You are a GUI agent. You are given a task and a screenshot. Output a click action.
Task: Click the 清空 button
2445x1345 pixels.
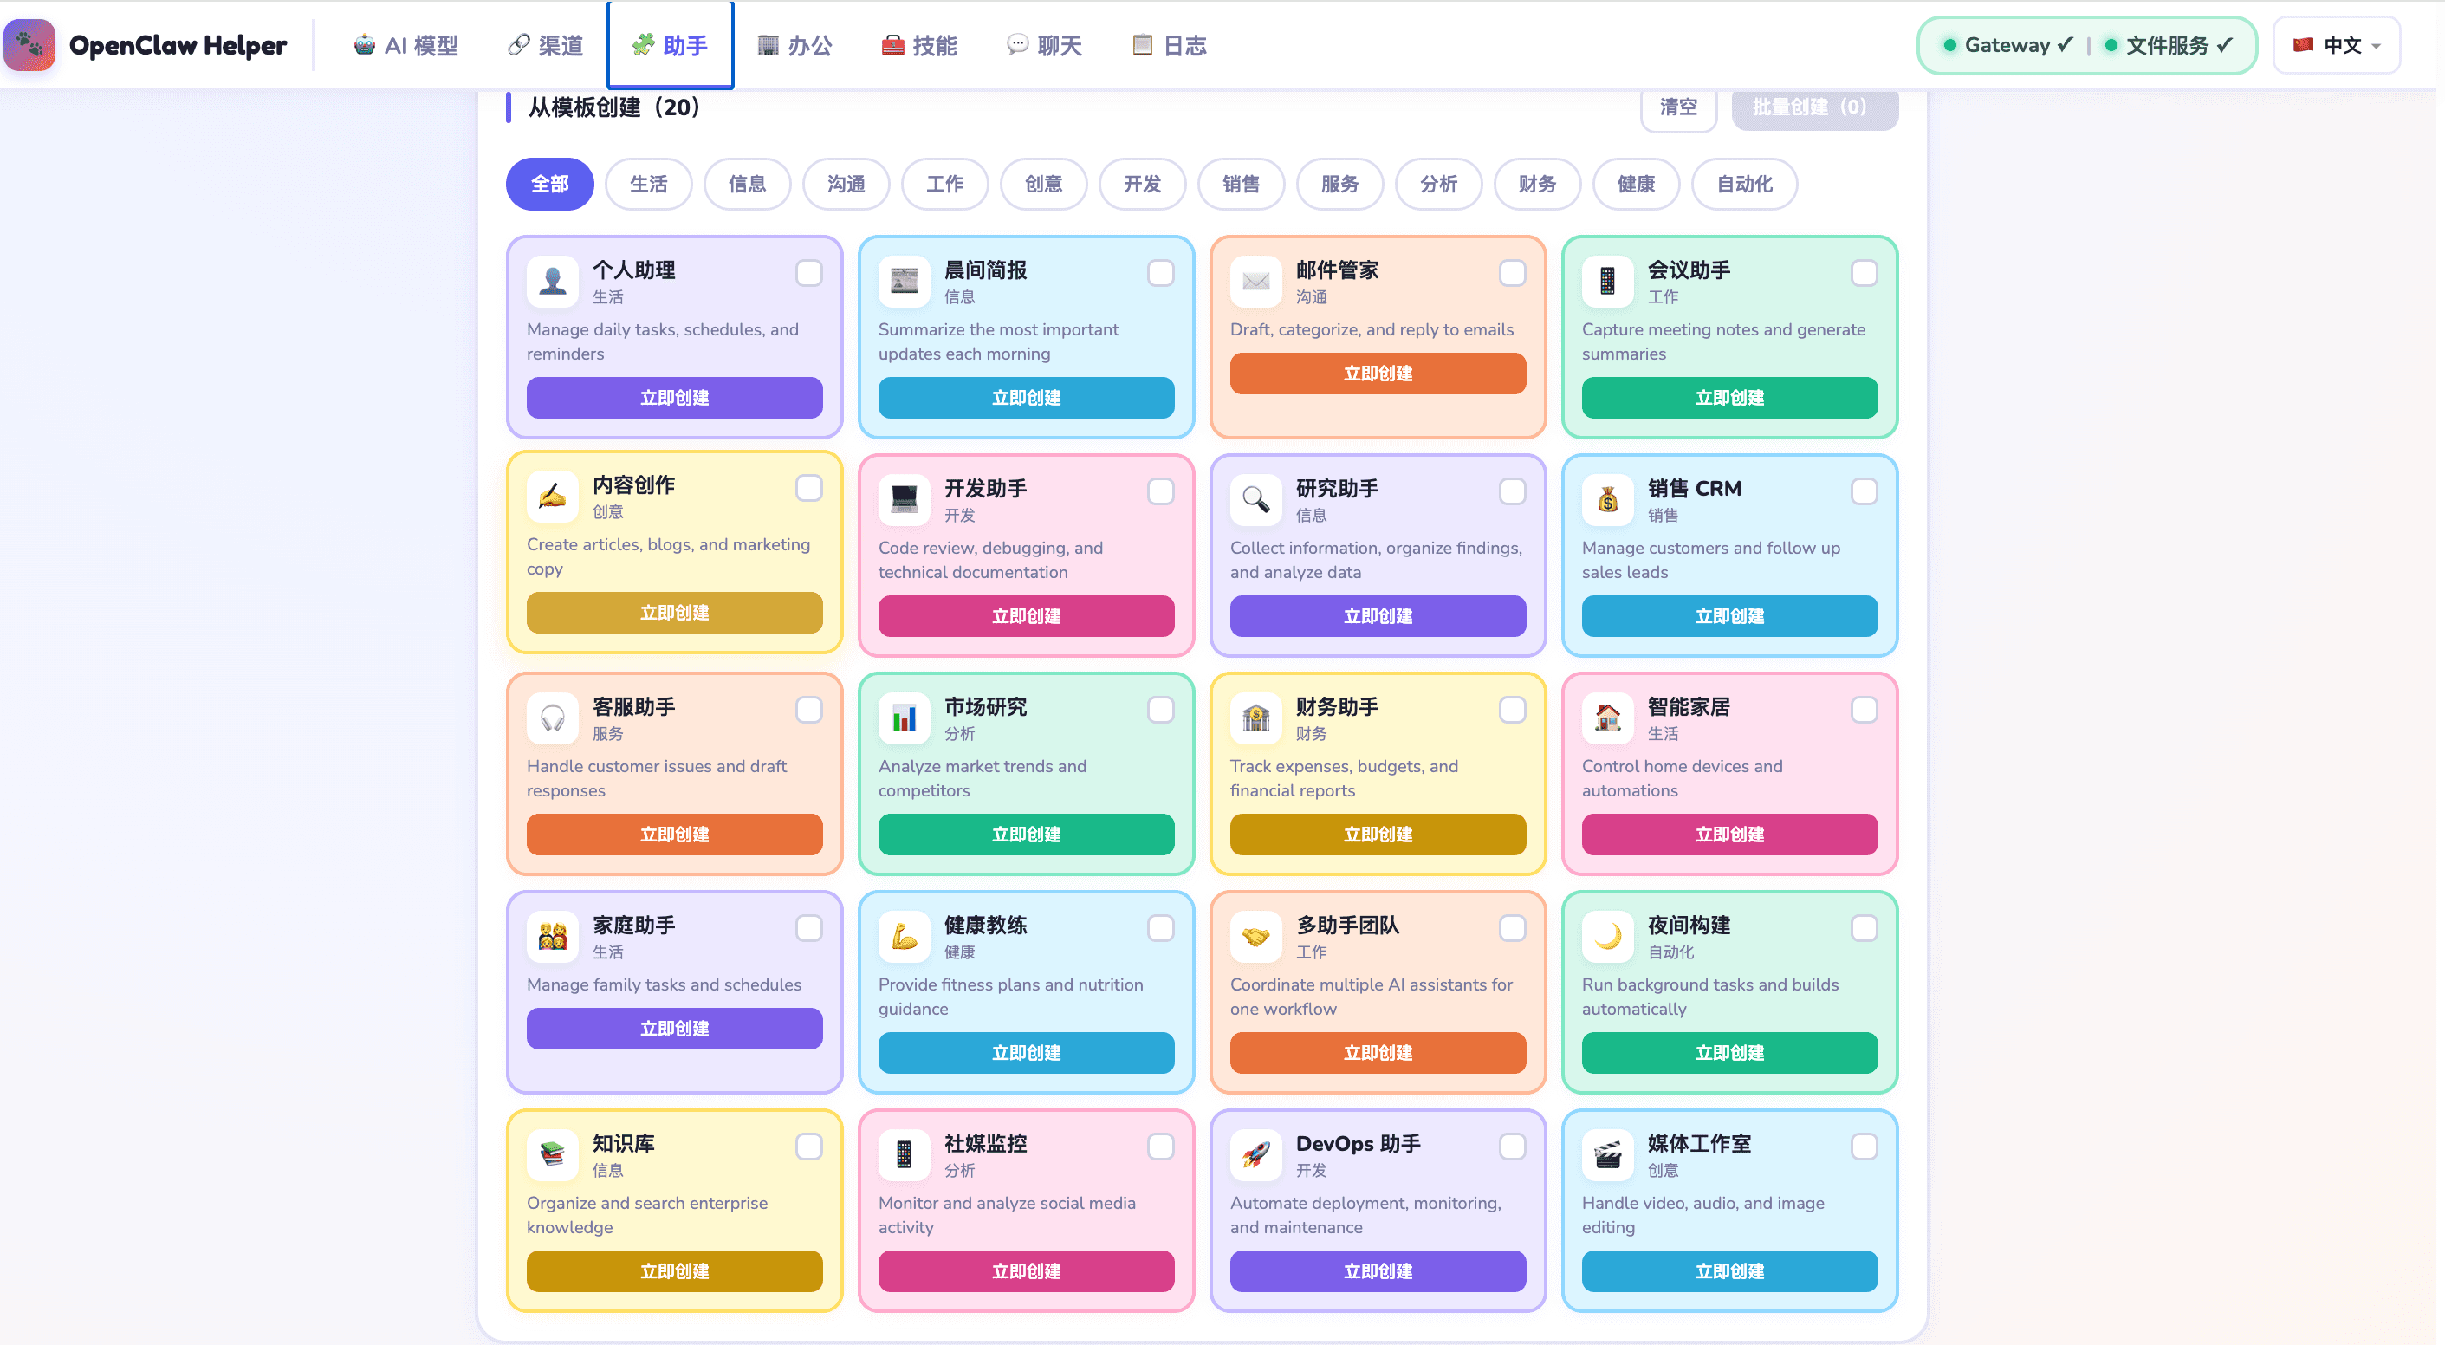(1677, 107)
